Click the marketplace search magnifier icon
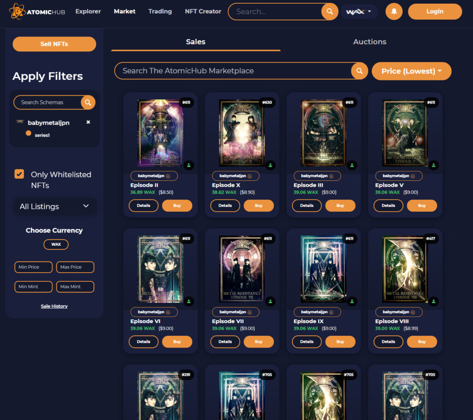473x420 pixels. pos(359,71)
